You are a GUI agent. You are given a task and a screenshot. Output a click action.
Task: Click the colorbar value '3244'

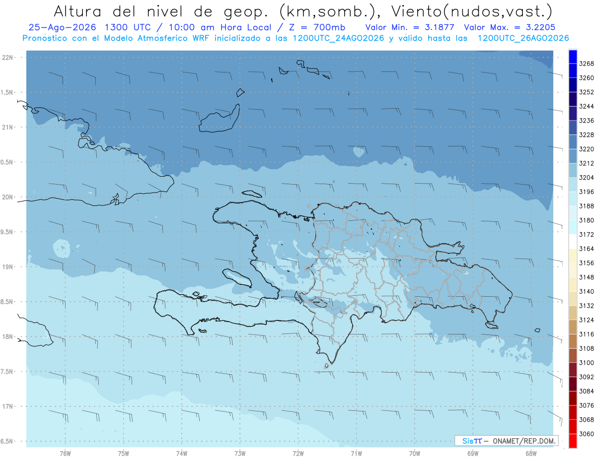(587, 106)
